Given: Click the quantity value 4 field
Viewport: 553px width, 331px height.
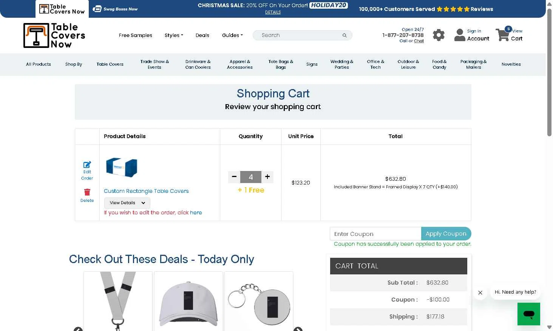Looking at the screenshot, I should [251, 177].
